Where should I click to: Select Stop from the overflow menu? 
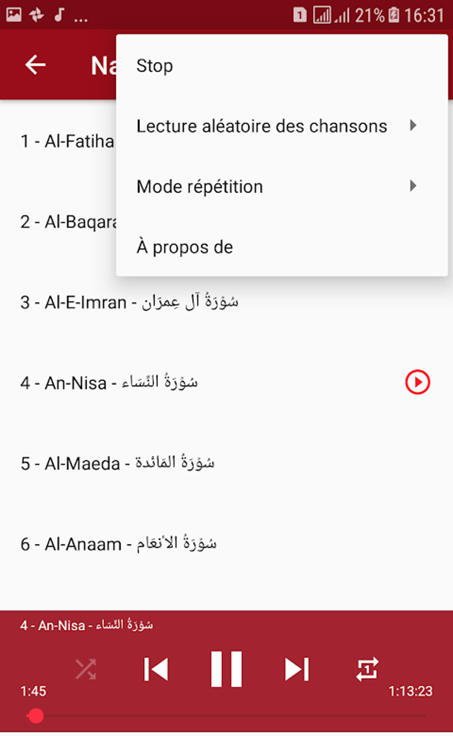click(155, 66)
